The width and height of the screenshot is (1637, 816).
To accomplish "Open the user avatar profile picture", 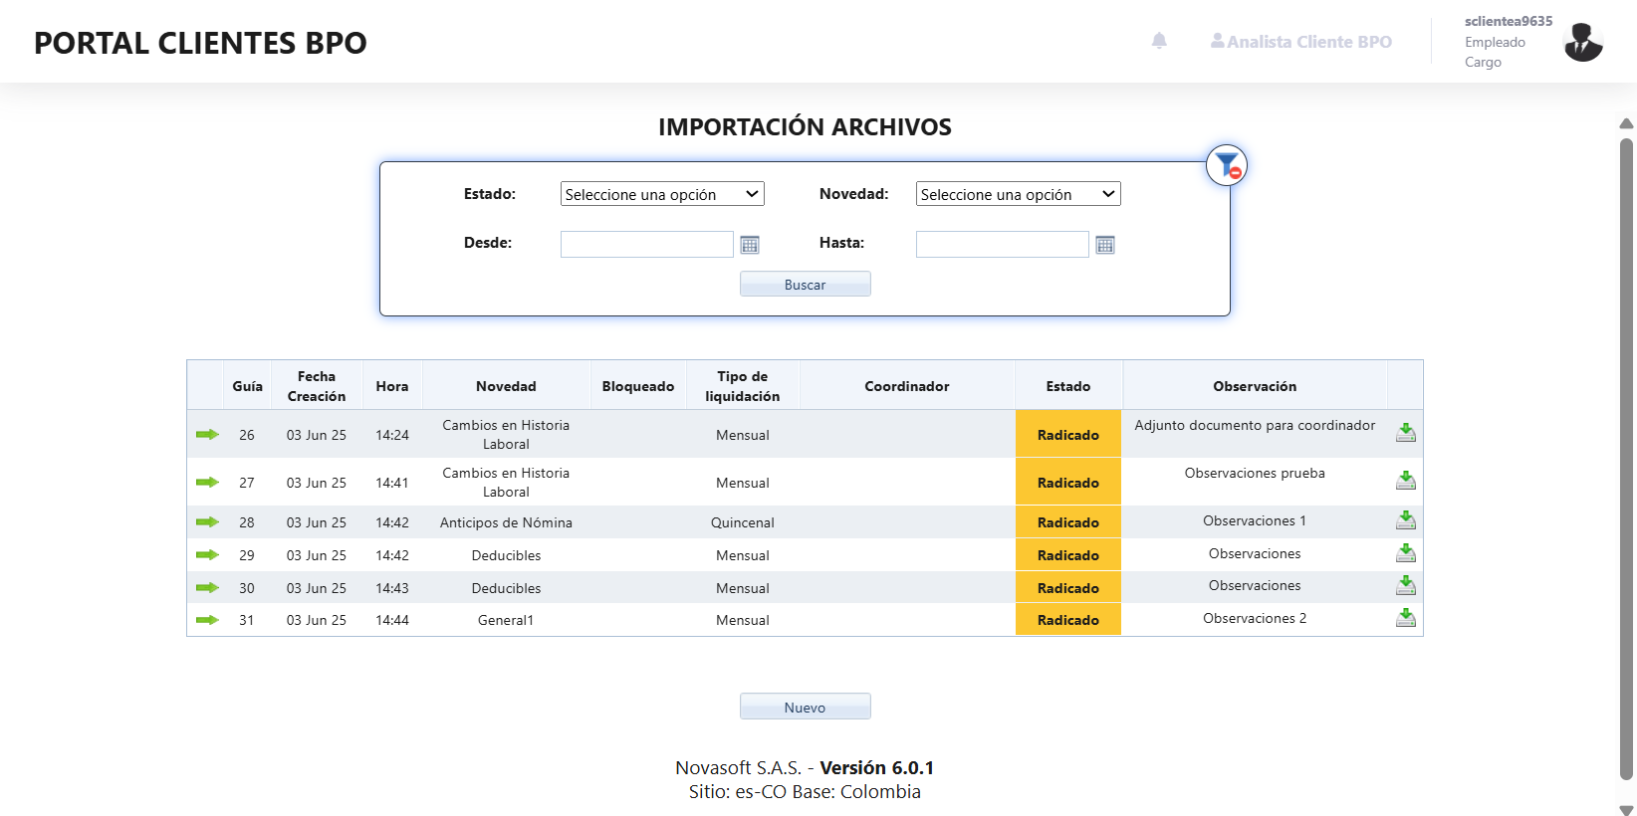I will tap(1583, 42).
